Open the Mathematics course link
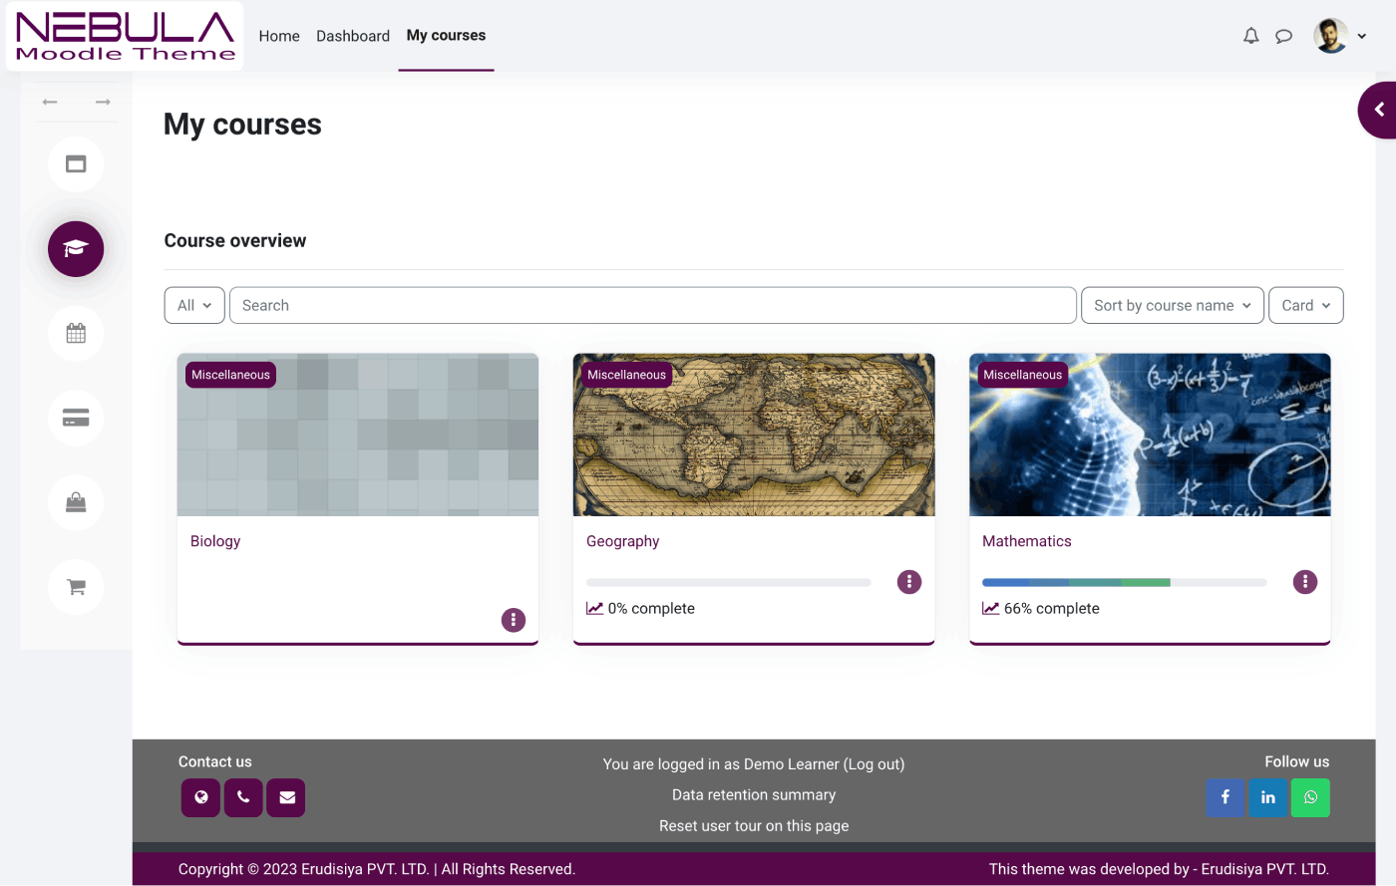 [x=1026, y=541]
